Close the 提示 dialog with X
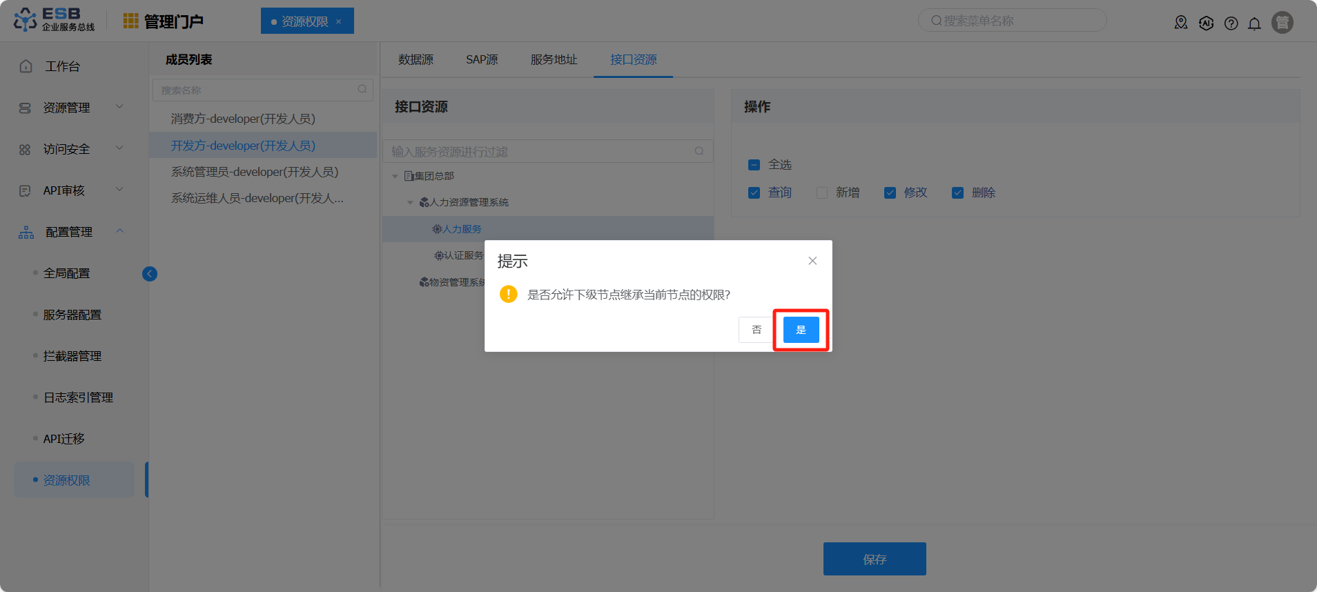This screenshot has width=1317, height=592. pyautogui.click(x=812, y=261)
